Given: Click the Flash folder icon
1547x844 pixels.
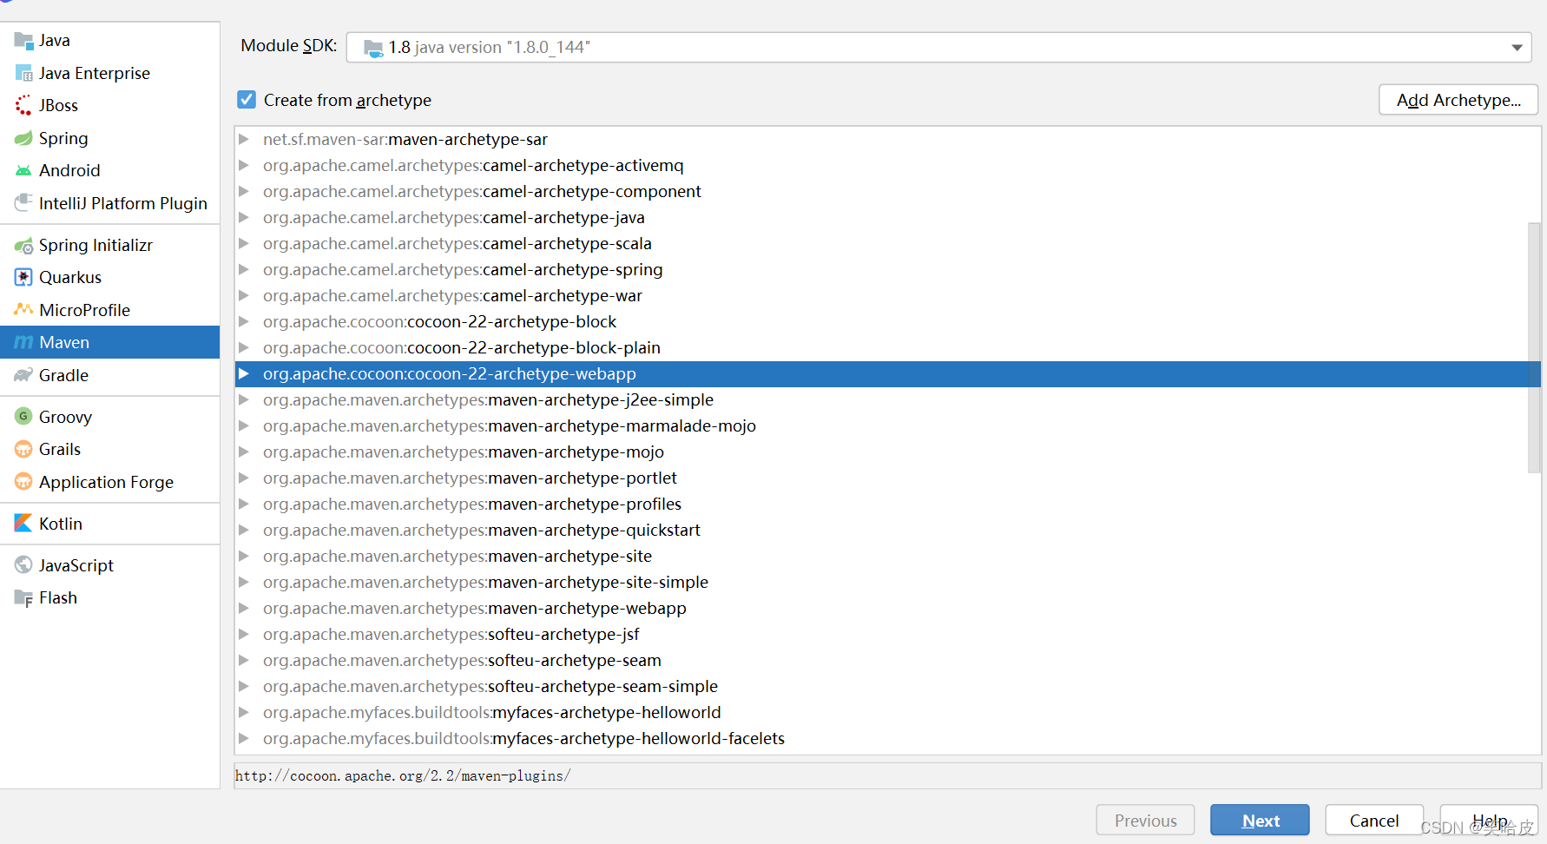Looking at the screenshot, I should [x=23, y=597].
